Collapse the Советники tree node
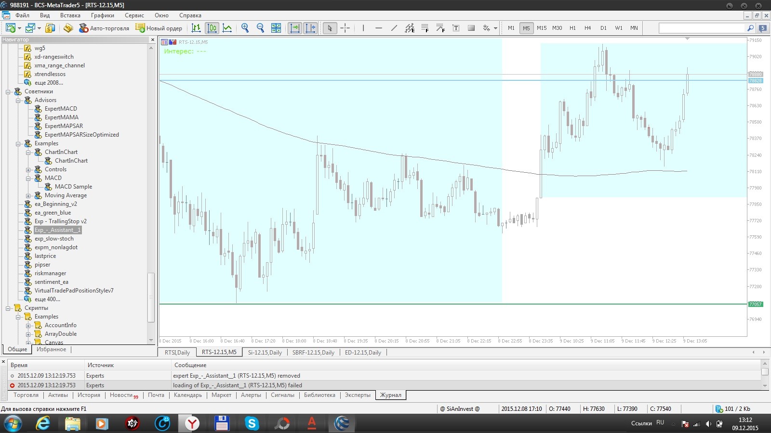Viewport: 771px width, 433px height. pos(8,91)
